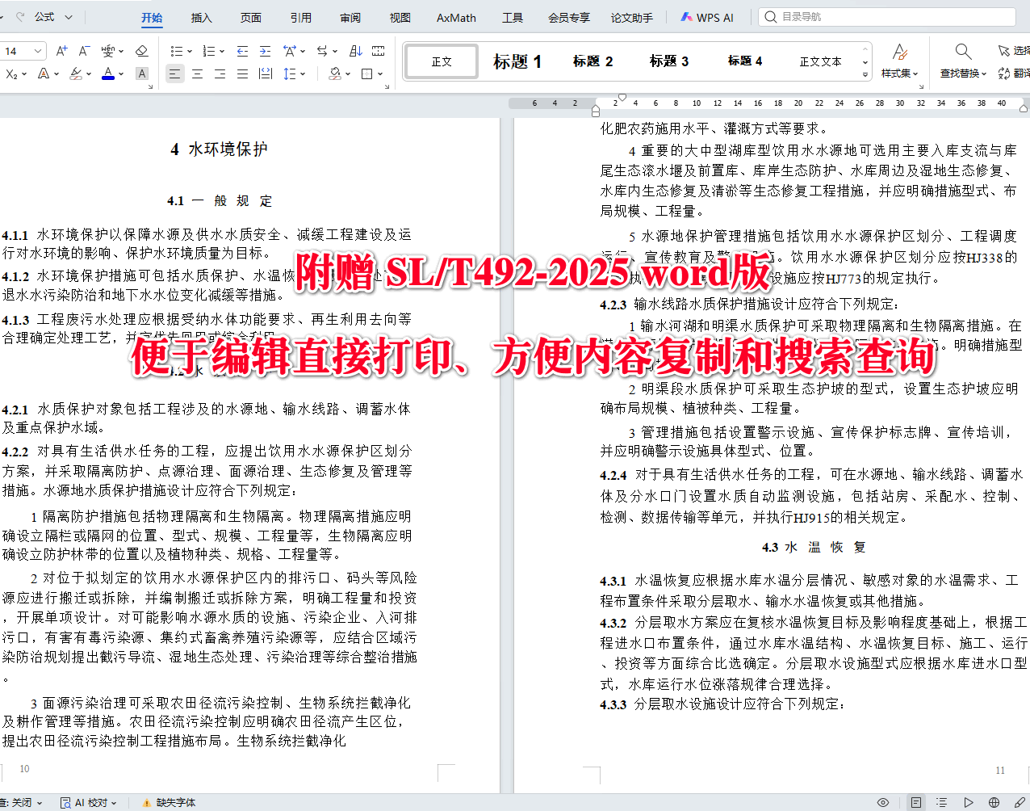
Task: Open the pinyin guide tool
Action: [110, 50]
